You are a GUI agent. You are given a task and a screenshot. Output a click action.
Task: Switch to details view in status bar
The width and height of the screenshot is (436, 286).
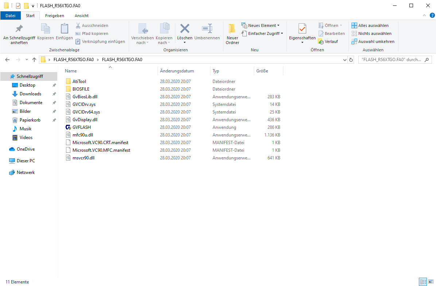pyautogui.click(x=423, y=282)
